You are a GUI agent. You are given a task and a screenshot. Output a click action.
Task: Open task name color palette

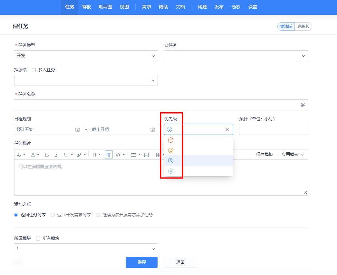303,105
